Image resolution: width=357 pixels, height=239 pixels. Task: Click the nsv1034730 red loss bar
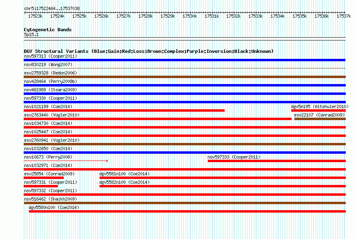[x=185, y=127]
